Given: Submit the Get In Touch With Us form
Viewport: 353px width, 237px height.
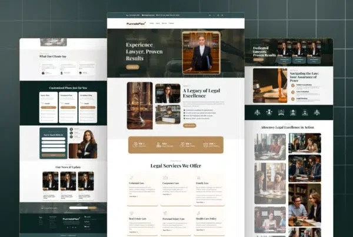Looking at the screenshot, I should click(x=54, y=155).
